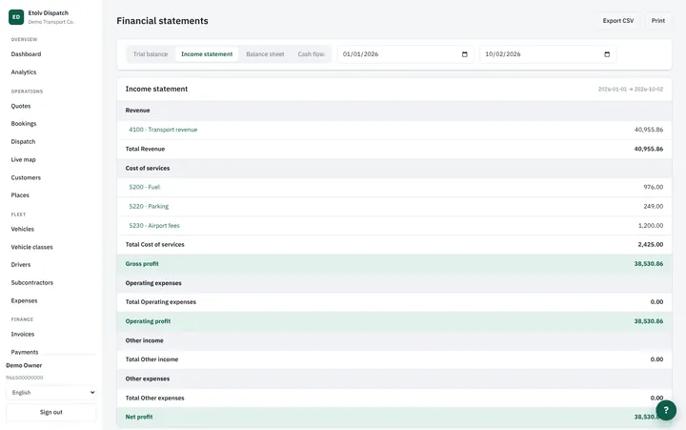Open Invoices under Finance
This screenshot has height=430, width=686.
point(23,334)
